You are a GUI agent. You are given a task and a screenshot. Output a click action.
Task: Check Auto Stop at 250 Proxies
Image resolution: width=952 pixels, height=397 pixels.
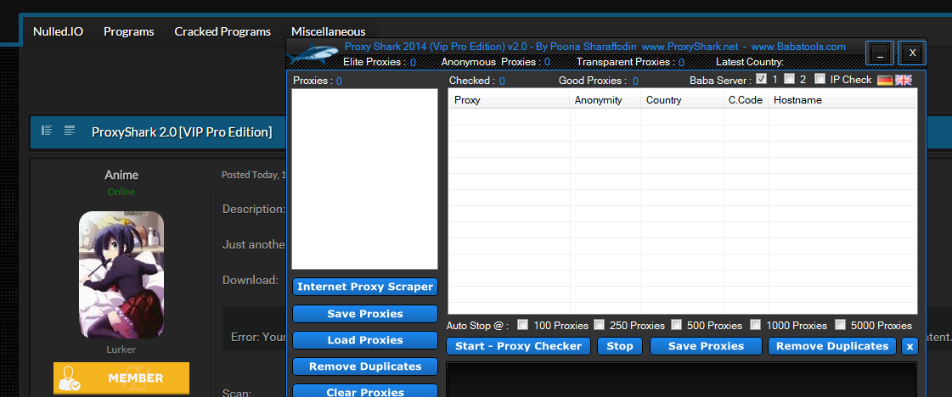coord(599,325)
